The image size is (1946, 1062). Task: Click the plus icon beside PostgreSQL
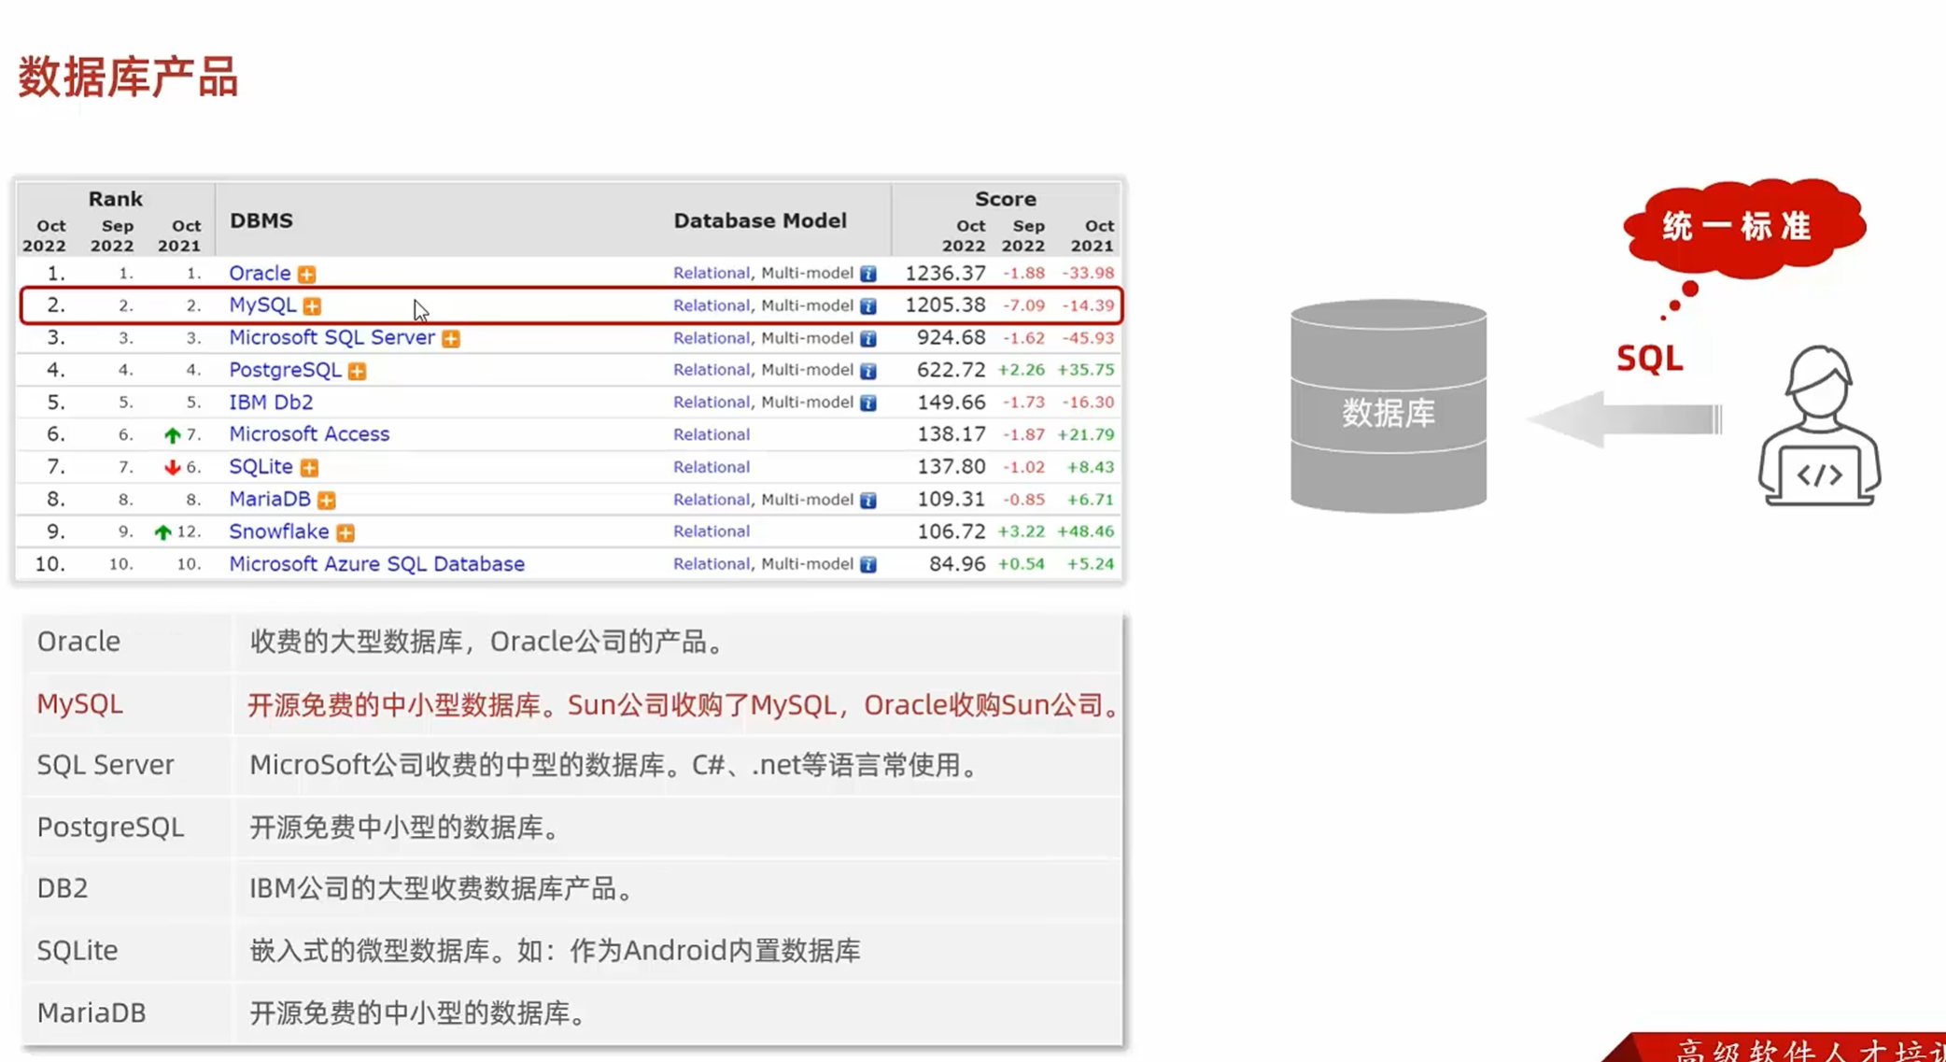[357, 371]
